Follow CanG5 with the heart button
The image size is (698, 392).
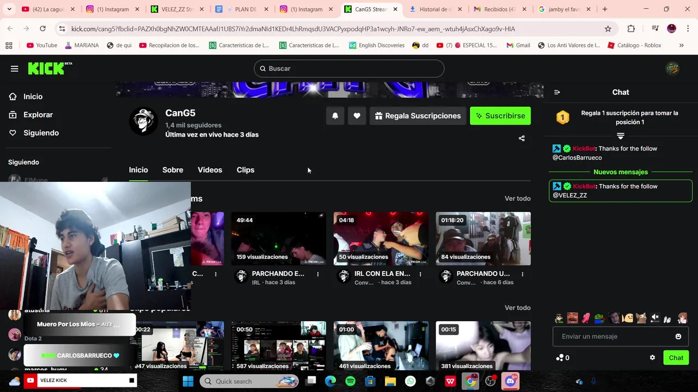pyautogui.click(x=357, y=116)
